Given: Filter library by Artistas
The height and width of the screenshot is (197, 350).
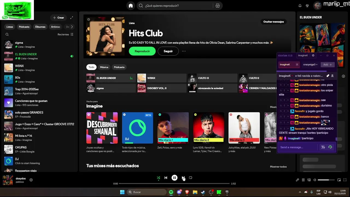Looking at the screenshot, I should 56,27.
